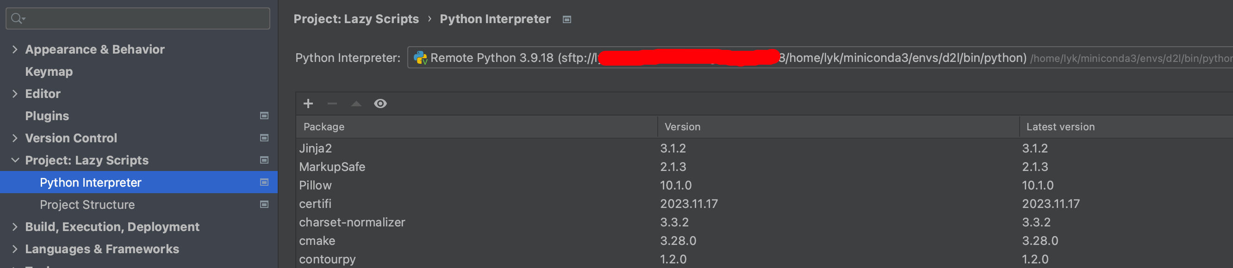Toggle show early releases eye icon
The width and height of the screenshot is (1233, 268).
pos(380,104)
